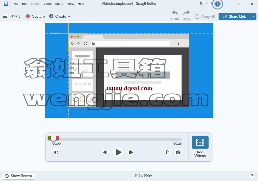Viewport: 258px width, 181px height.
Task: Step back one frame
Action: point(105,152)
